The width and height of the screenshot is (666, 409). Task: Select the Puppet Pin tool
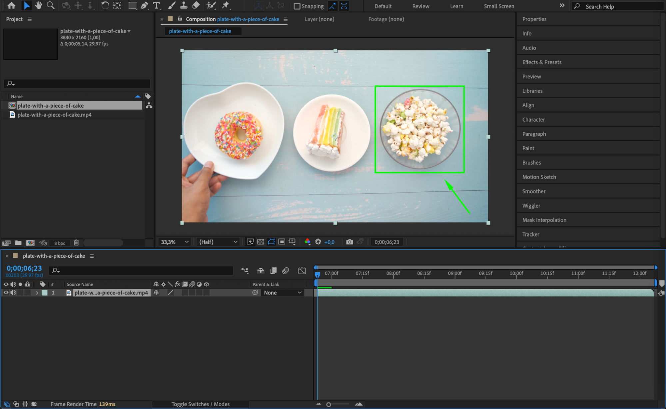[x=226, y=6]
